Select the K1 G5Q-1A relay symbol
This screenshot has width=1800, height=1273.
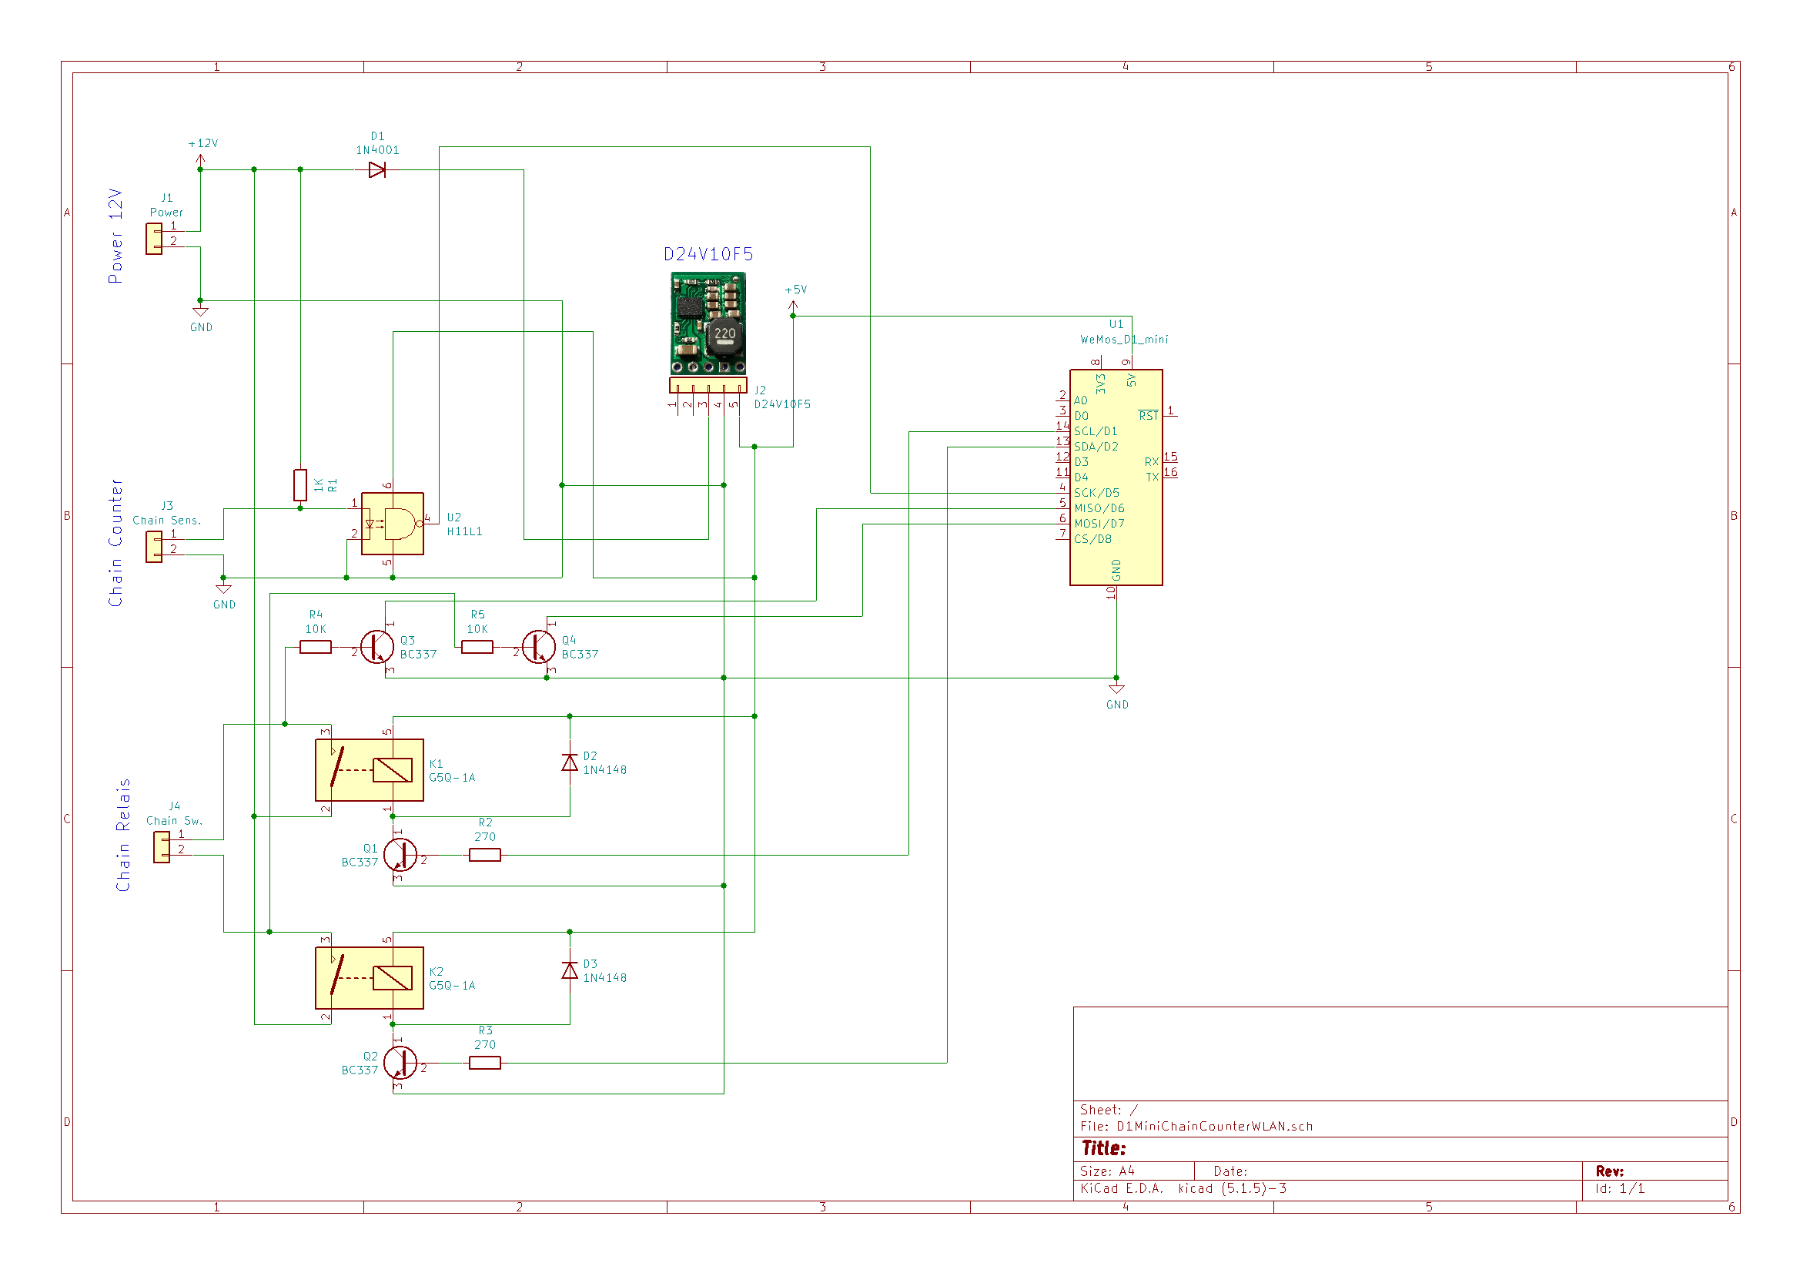tap(370, 770)
